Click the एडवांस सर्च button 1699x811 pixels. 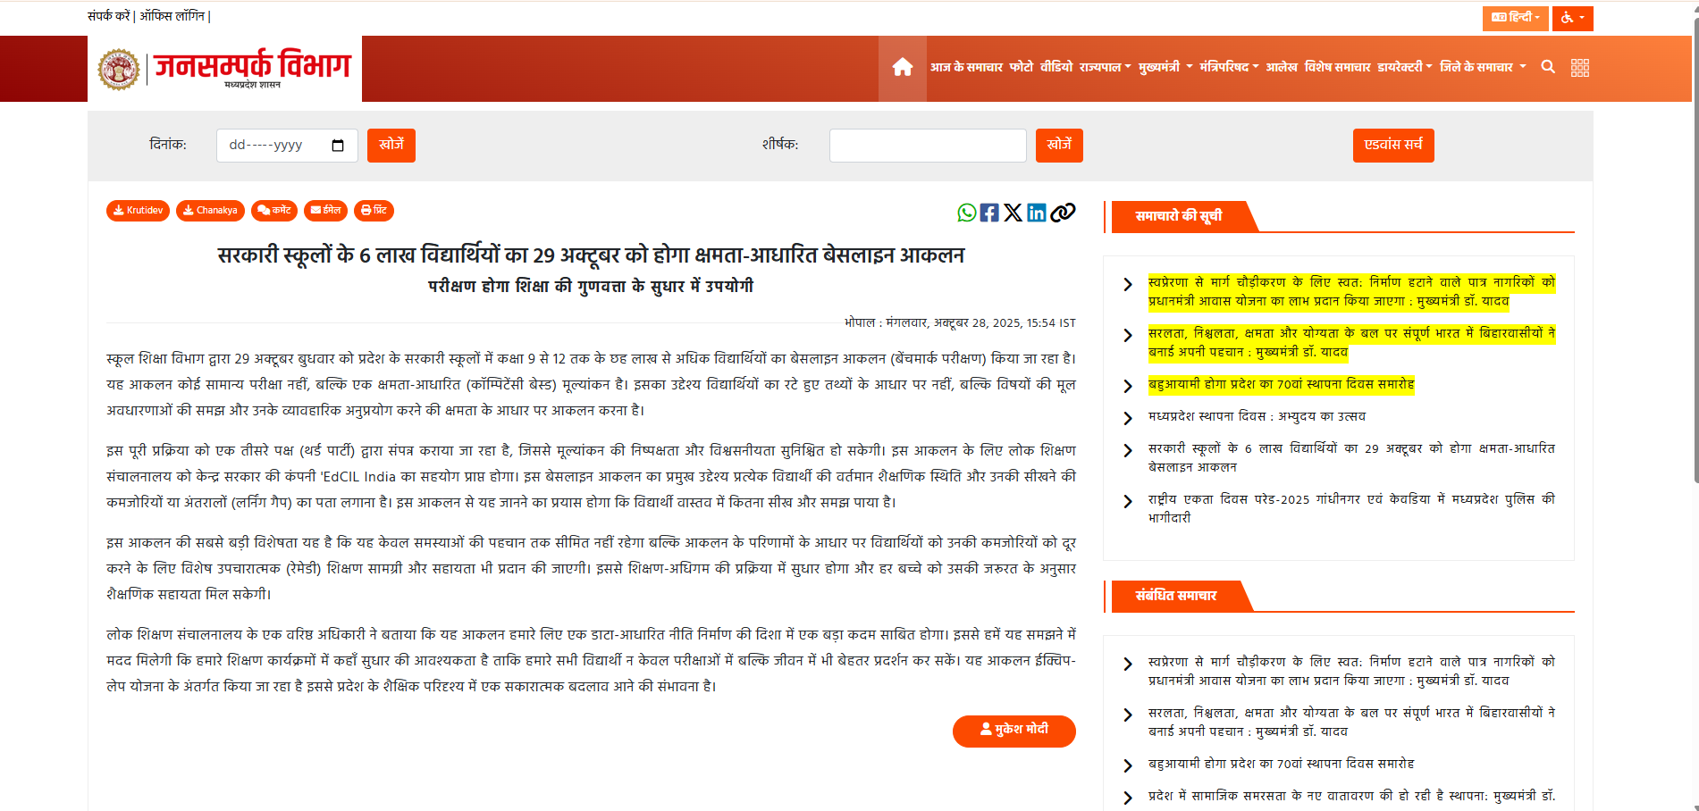1392,146
